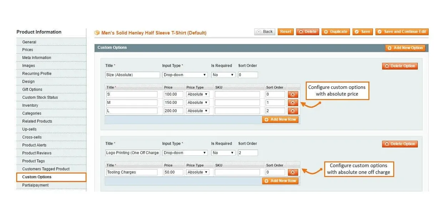Add new row under Logo Printing option

tap(280, 181)
